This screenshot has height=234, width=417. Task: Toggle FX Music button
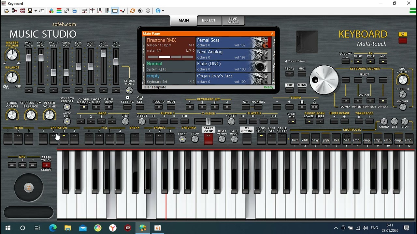[x=358, y=61]
